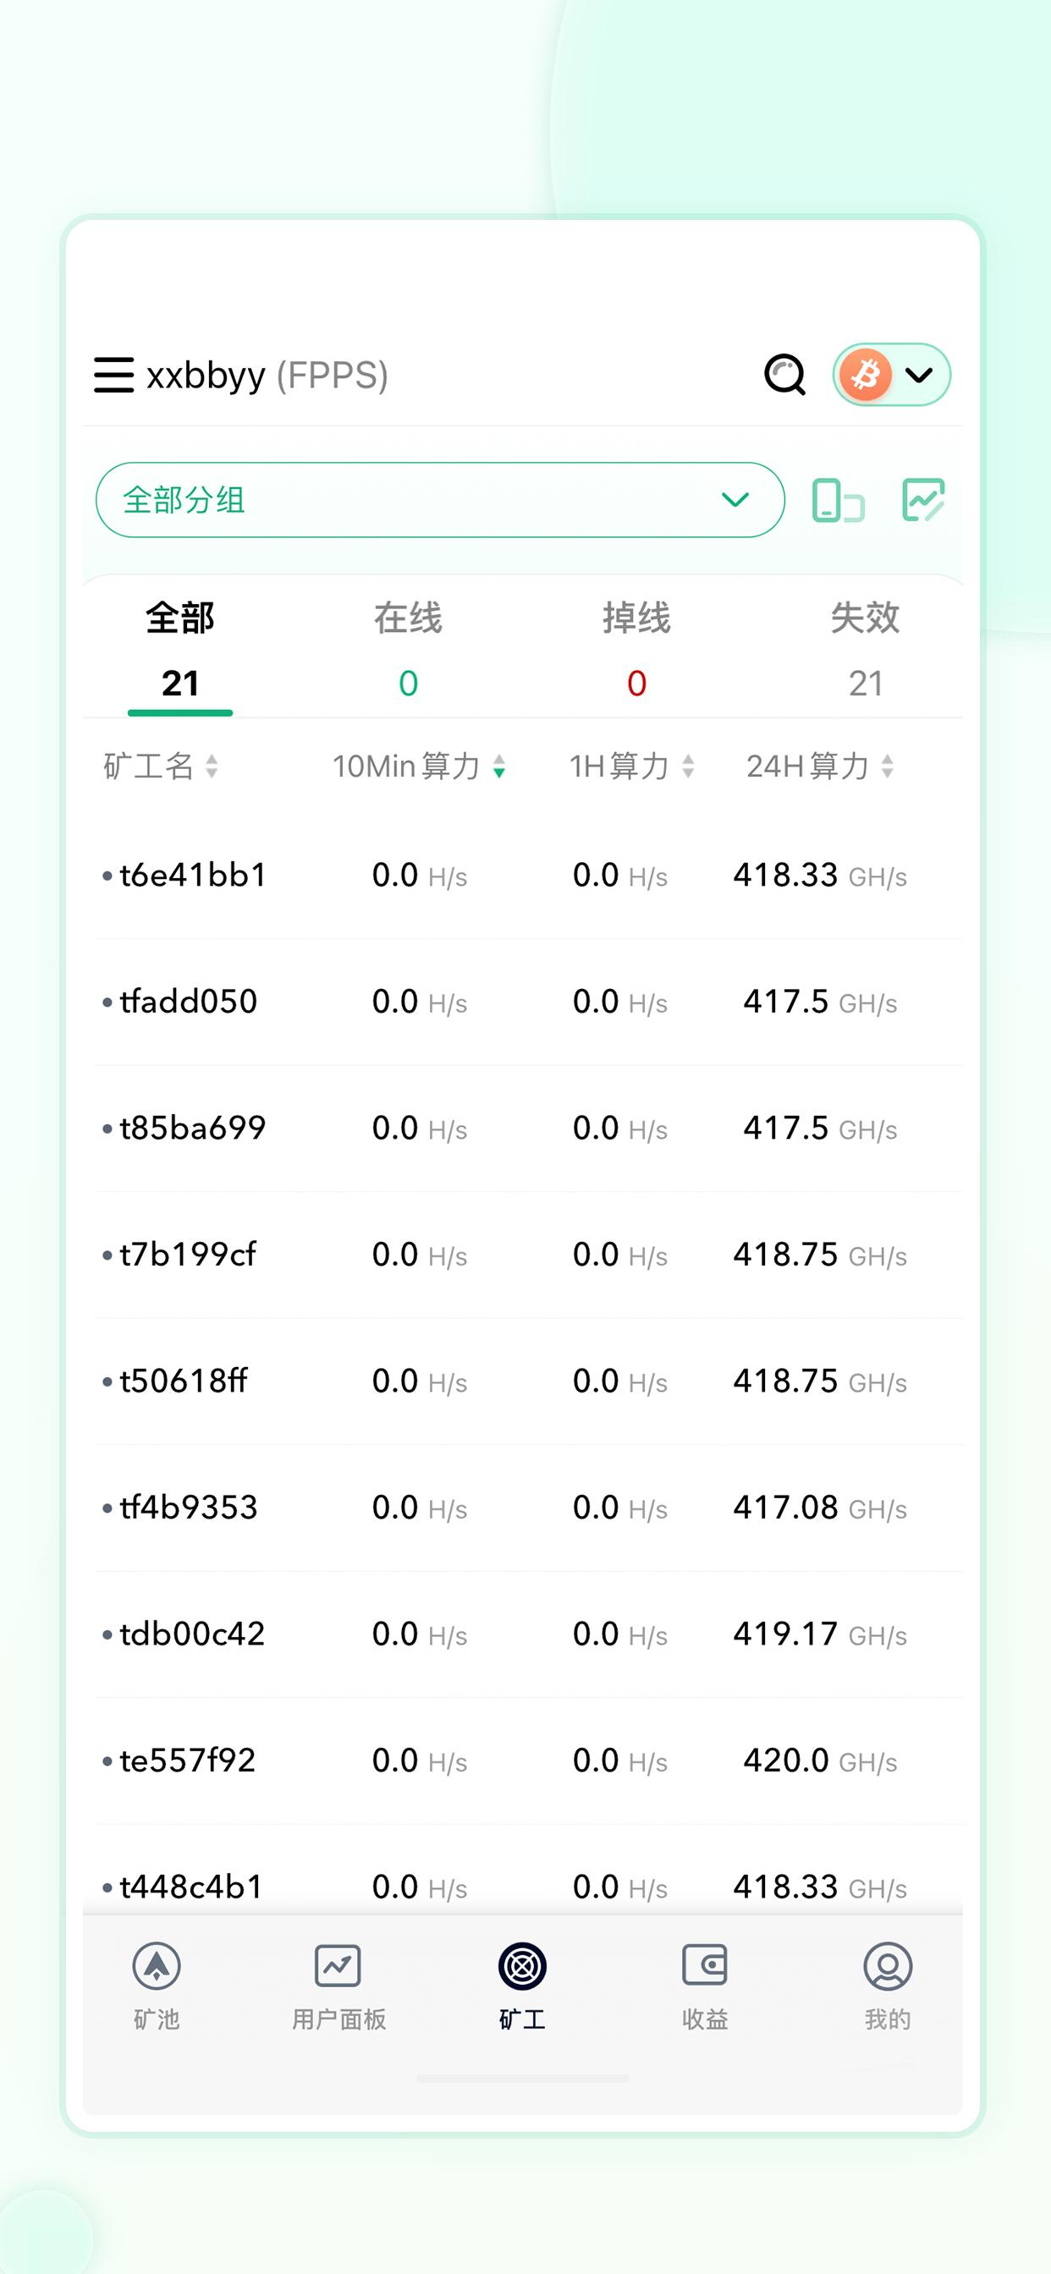The height and width of the screenshot is (2274, 1051).
Task: Open miner t50618ff
Action: pos(528,1381)
